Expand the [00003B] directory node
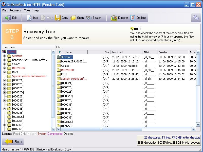This screenshot has width=203, height=152. [4, 109]
